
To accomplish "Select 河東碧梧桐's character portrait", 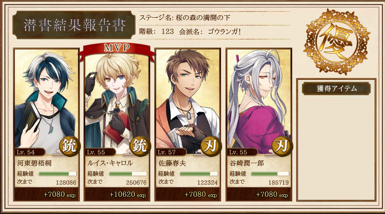I will (x=46, y=102).
